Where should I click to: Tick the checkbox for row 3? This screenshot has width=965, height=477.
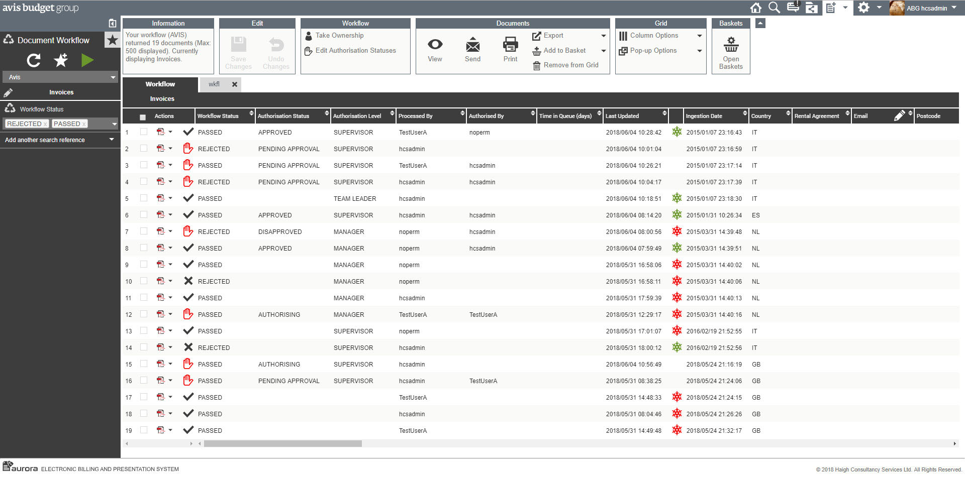pos(144,165)
